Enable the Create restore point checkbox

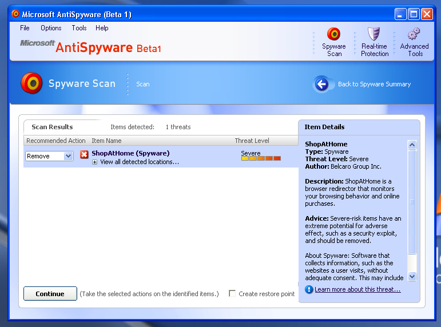coord(232,293)
